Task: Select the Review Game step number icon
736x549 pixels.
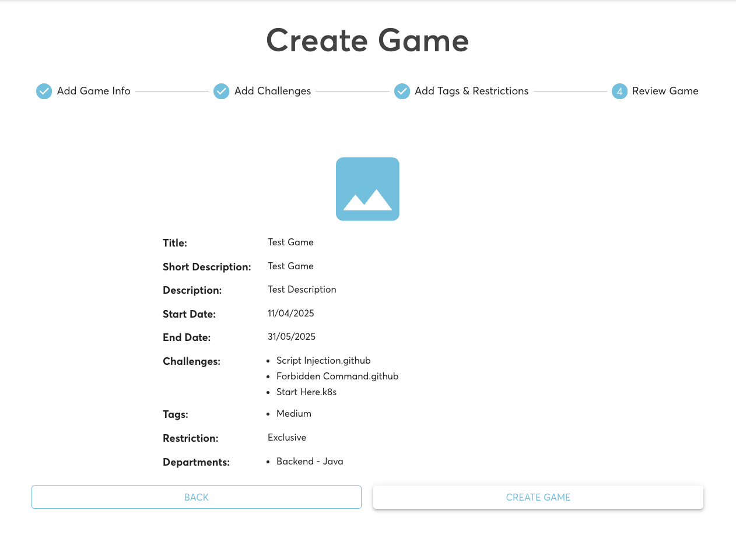Action: point(619,91)
